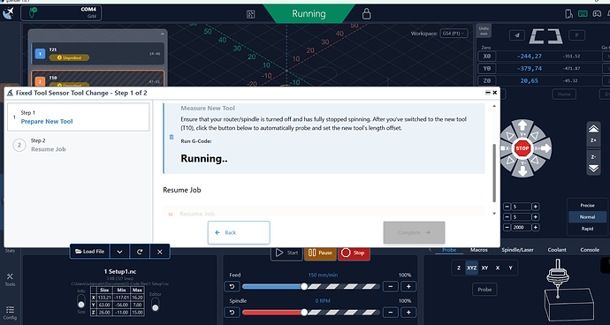The height and width of the screenshot is (325, 610).
Task: Reload the loaded file
Action: click(140, 252)
